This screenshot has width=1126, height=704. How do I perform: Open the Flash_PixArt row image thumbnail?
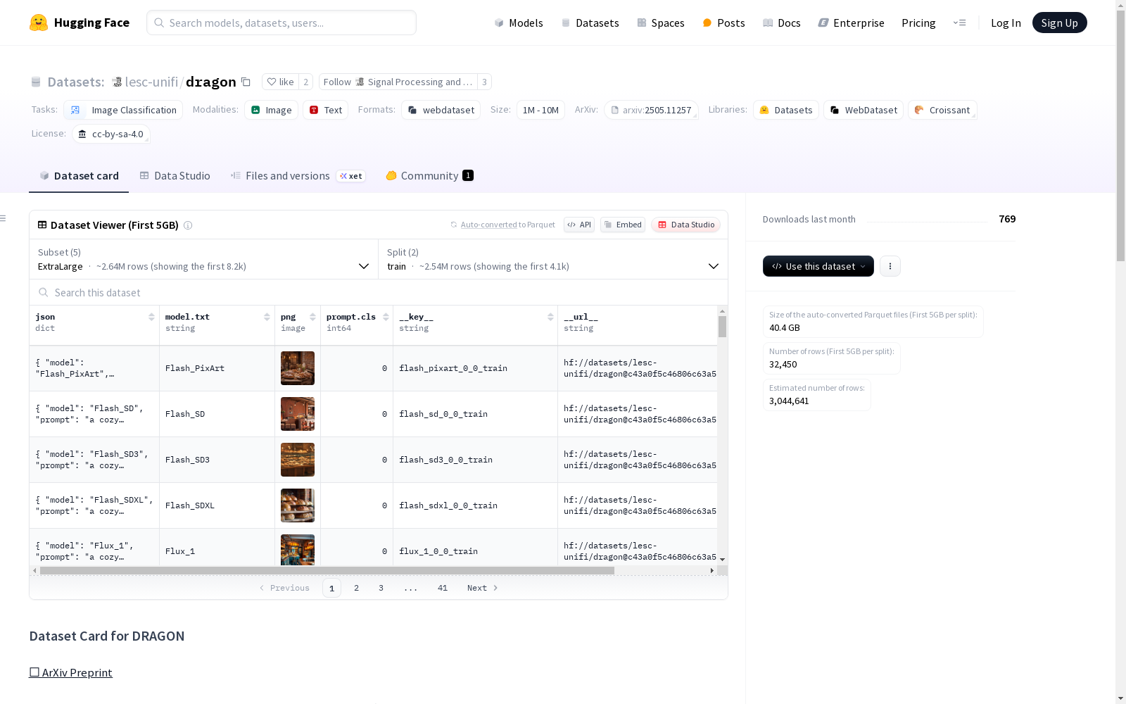[x=298, y=368]
